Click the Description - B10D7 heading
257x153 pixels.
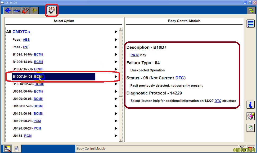tap(146, 47)
